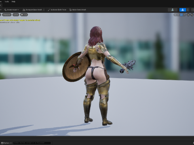This screenshot has height=145, width=194.
Task: Open Reimport Base Mesh options (three dots)
Action: click(44, 10)
